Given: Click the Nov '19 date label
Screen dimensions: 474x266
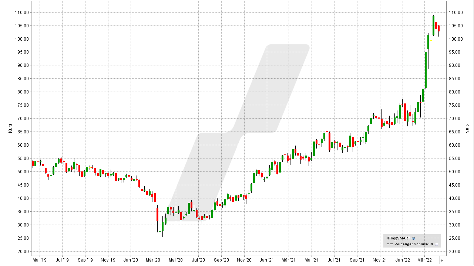Looking at the screenshot, I should 108,260.
